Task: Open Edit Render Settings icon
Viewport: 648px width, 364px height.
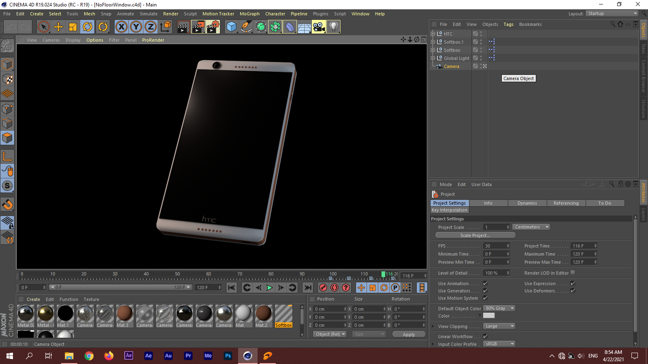Action: click(213, 27)
